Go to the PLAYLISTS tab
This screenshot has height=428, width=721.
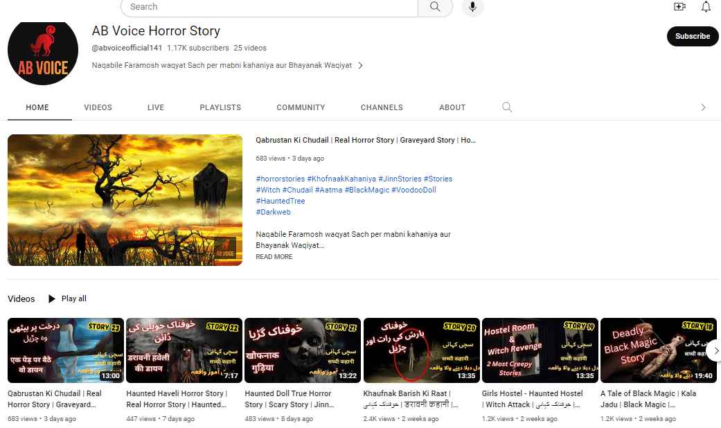coord(220,107)
